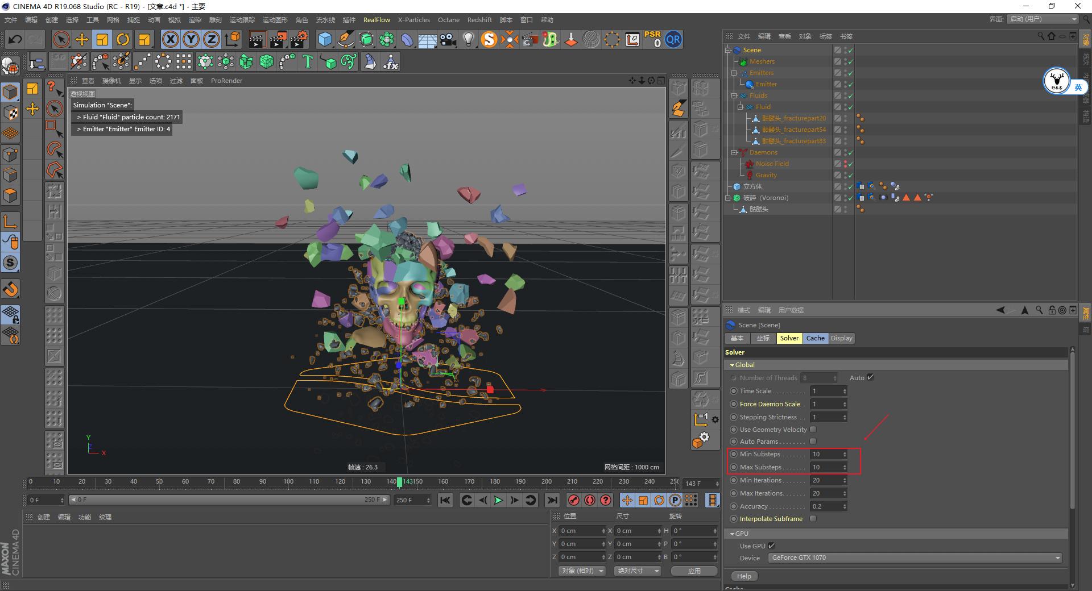Enable the Interpolate Subframe checkbox
The height and width of the screenshot is (591, 1092).
click(x=813, y=518)
